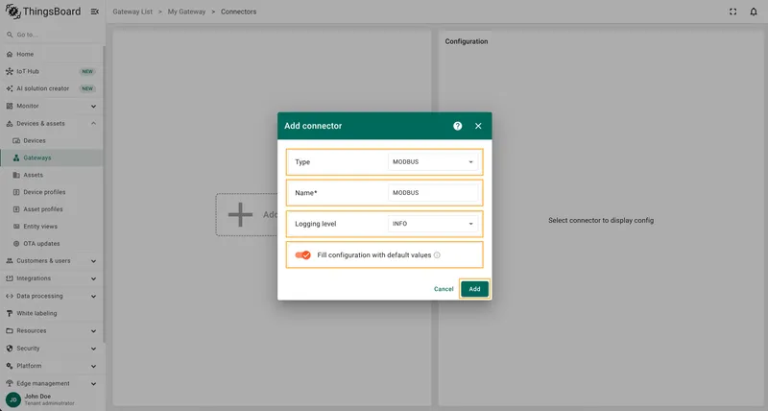768x411 pixels.
Task: Open the Logging level INFO dropdown
Action: point(433,224)
